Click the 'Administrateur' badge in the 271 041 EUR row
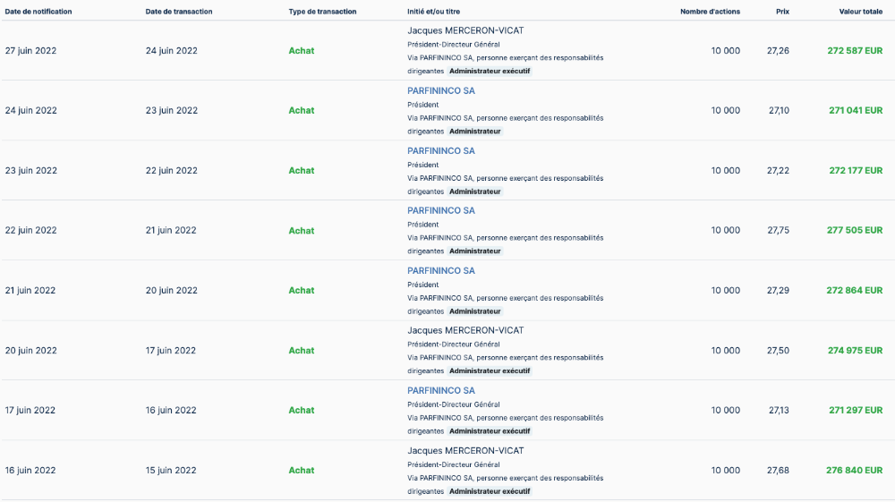The image size is (895, 502). (x=474, y=132)
